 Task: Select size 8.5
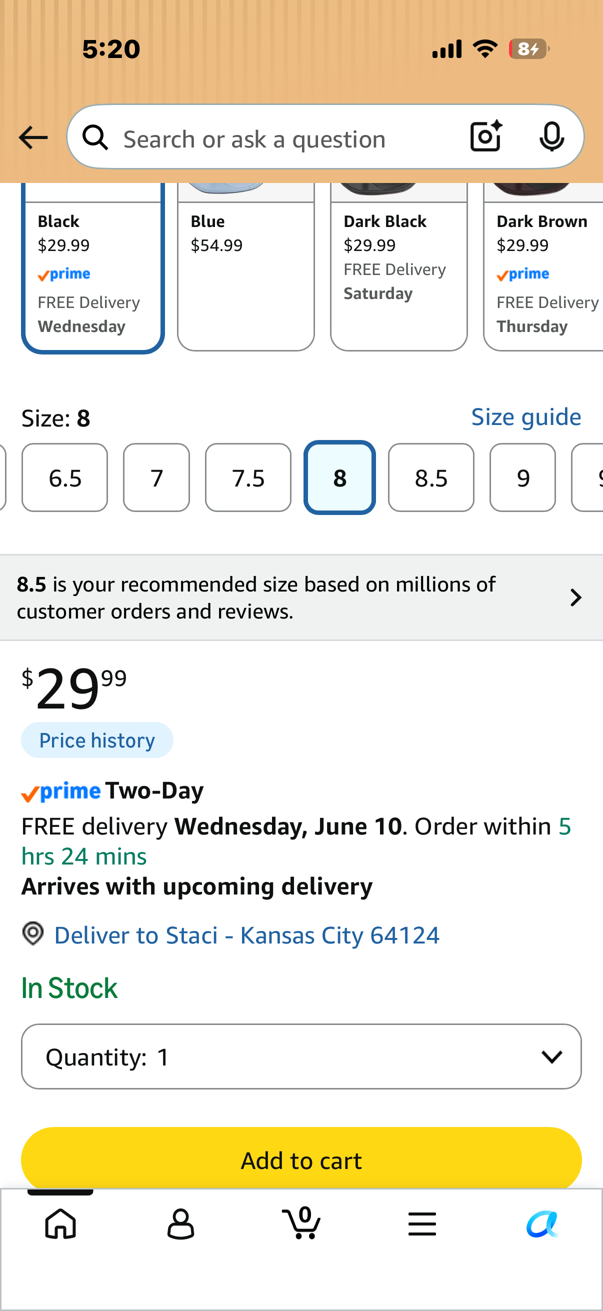click(431, 477)
